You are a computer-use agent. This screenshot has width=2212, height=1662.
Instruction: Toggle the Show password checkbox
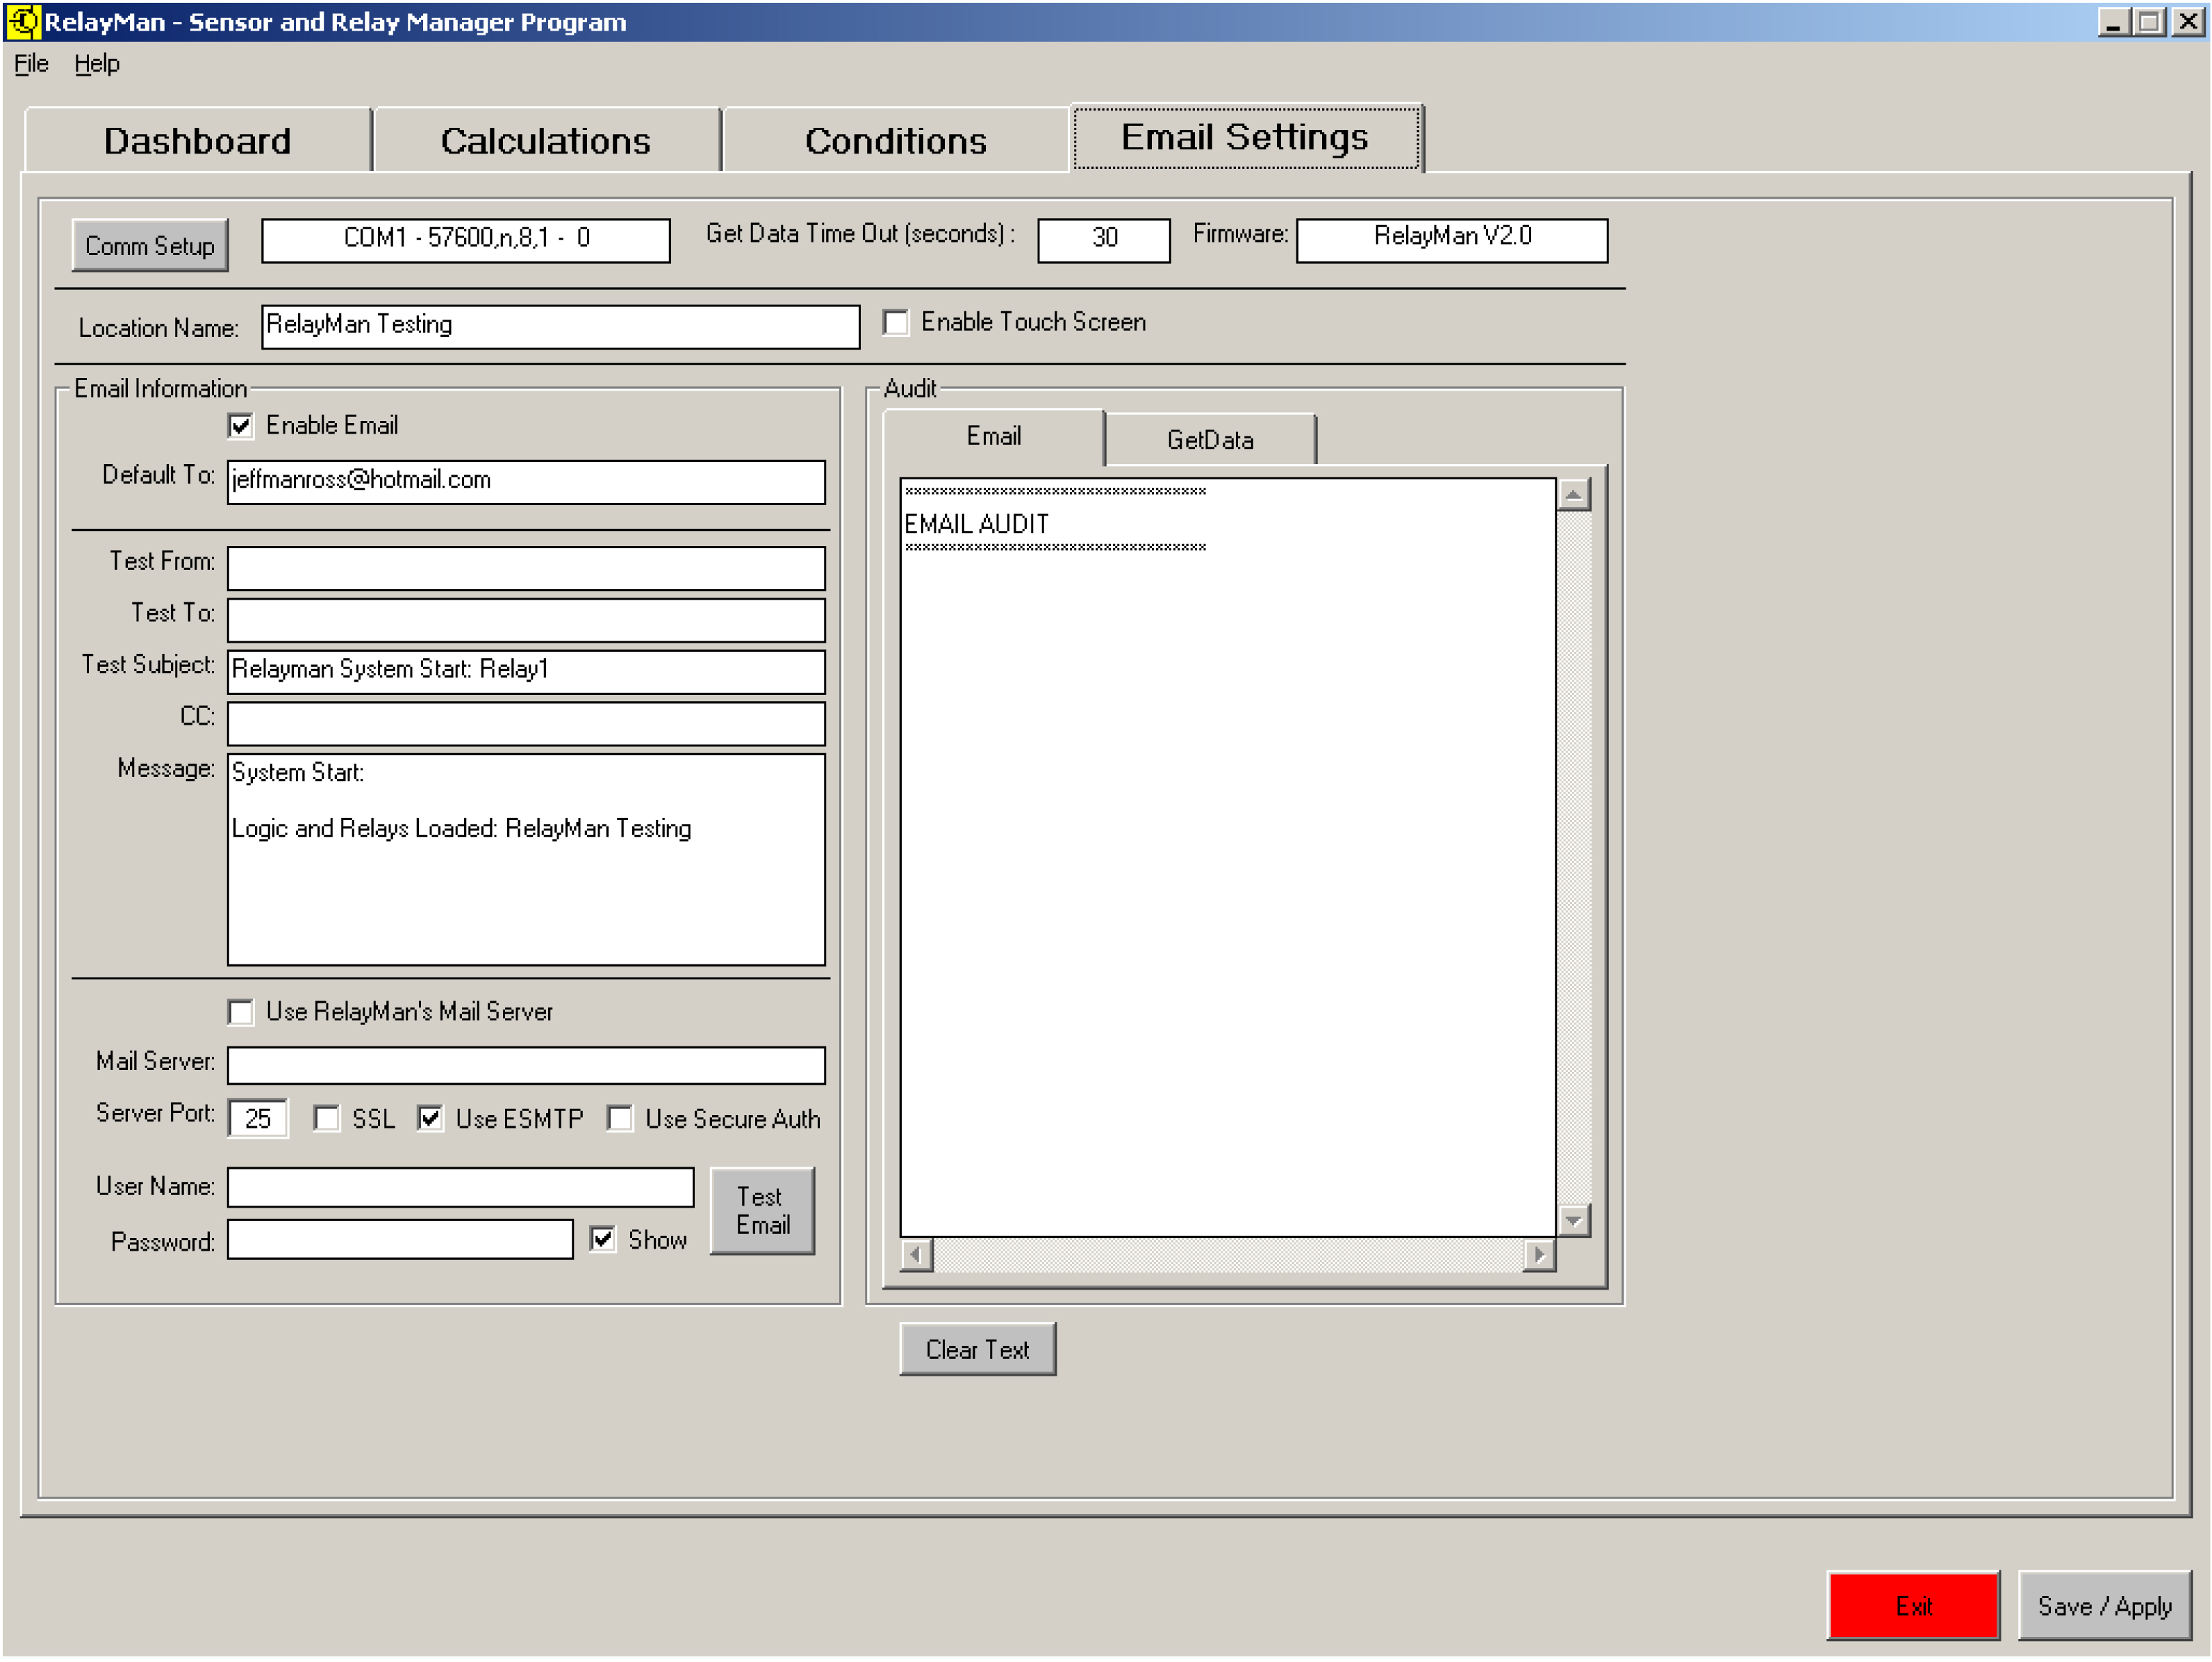(603, 1241)
